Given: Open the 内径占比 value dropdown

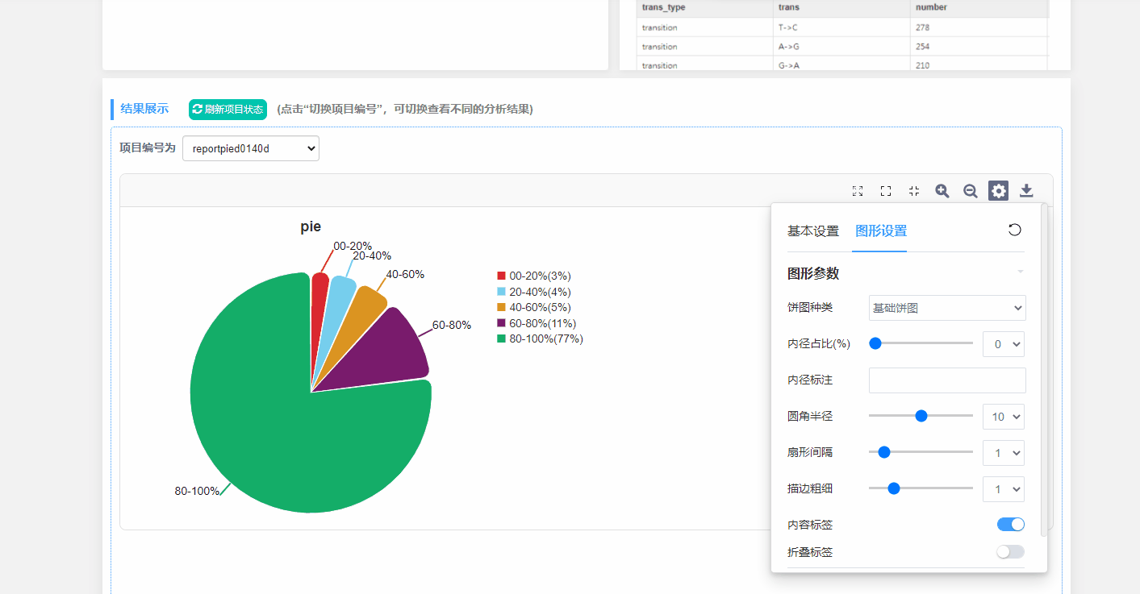Looking at the screenshot, I should point(1004,344).
